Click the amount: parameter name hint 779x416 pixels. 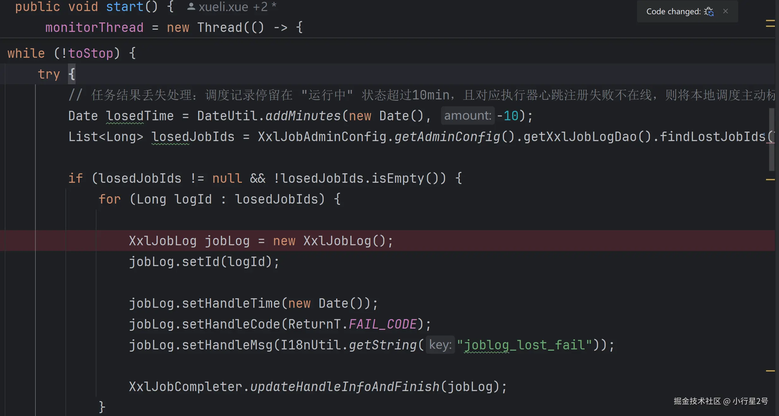point(467,116)
